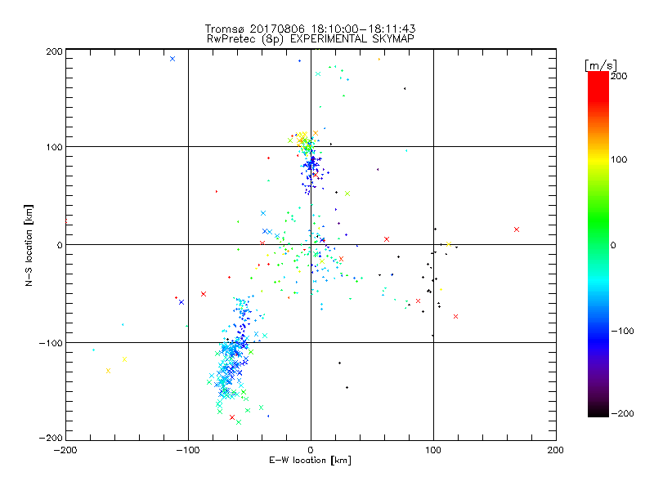The image size is (654, 490).
Task: Click the colorbar's yellow band near 100
Action: (598, 159)
